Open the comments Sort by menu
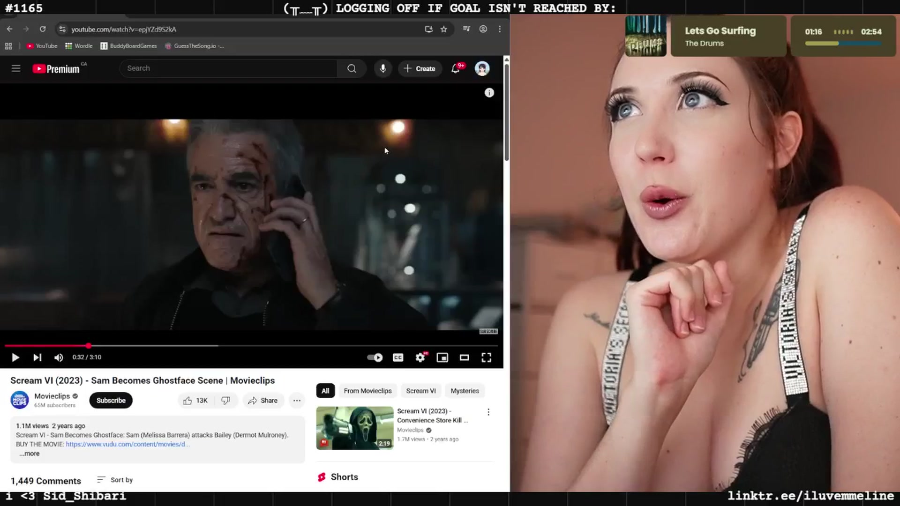 coord(115,480)
